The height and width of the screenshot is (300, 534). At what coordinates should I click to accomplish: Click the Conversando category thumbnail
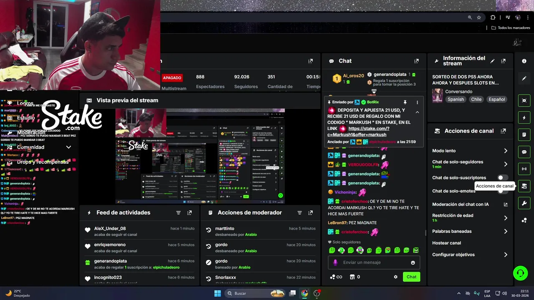(437, 95)
